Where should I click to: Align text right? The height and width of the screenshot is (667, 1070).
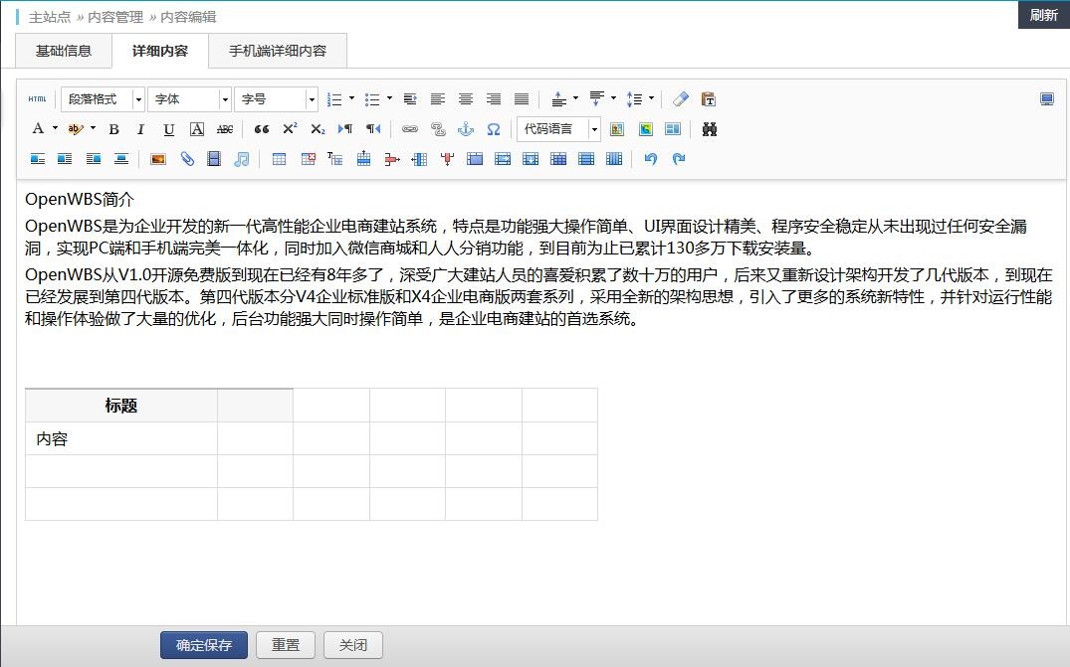494,99
